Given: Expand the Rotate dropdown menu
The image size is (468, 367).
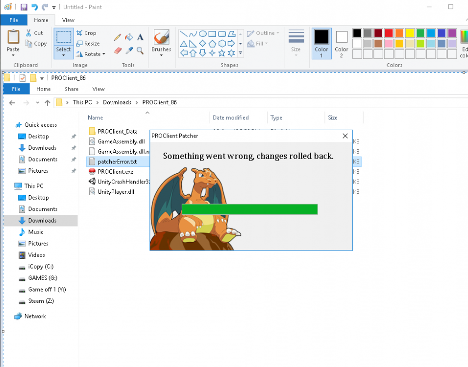Looking at the screenshot, I should point(91,54).
